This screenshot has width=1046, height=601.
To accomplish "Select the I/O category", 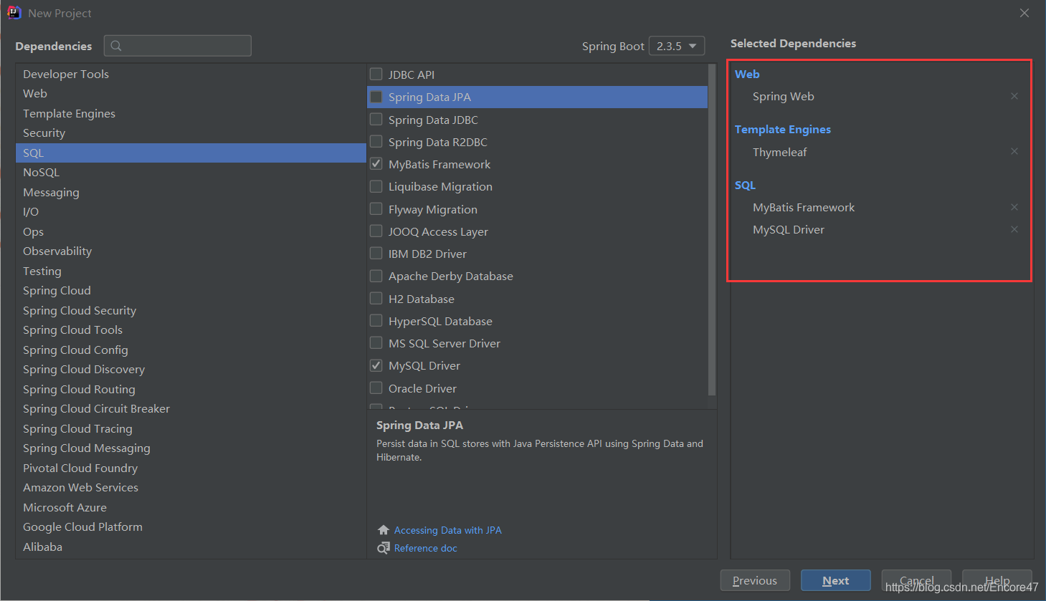I will coord(191,212).
